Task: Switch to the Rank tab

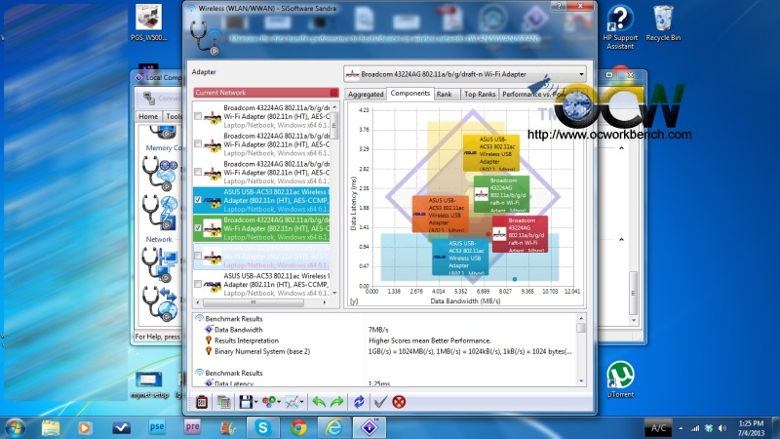Action: tap(445, 94)
